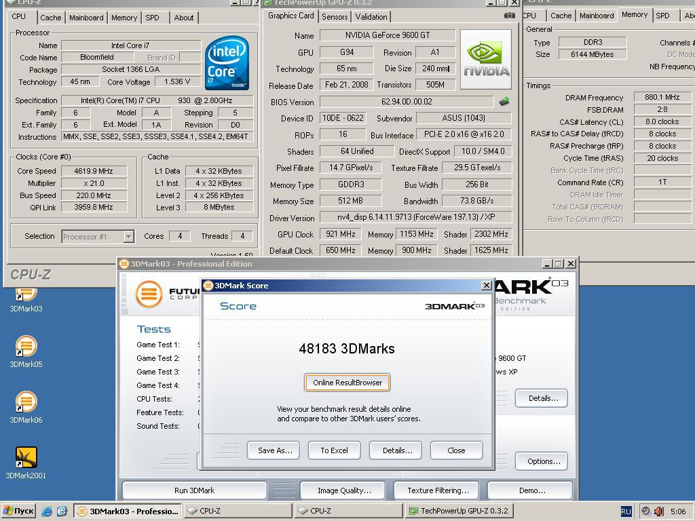
Task: Click the GPU Clock 921 MHz value
Action: click(x=341, y=234)
